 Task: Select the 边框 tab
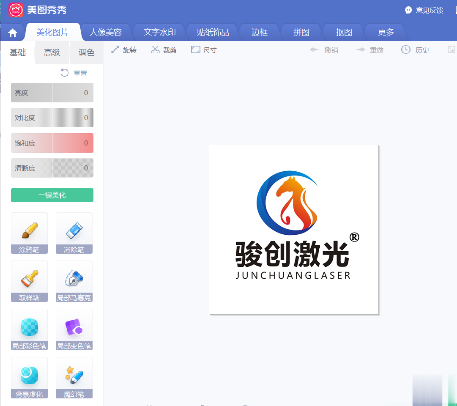(x=260, y=32)
